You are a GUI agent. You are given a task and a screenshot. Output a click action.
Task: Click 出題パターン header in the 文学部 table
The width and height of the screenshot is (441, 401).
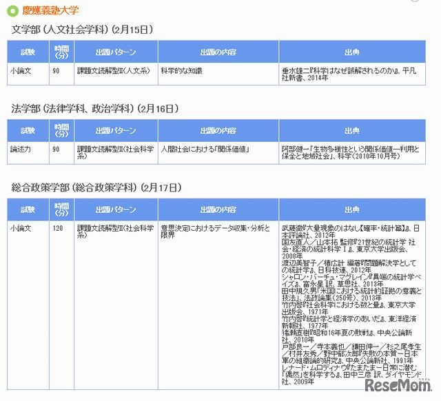coord(116,52)
